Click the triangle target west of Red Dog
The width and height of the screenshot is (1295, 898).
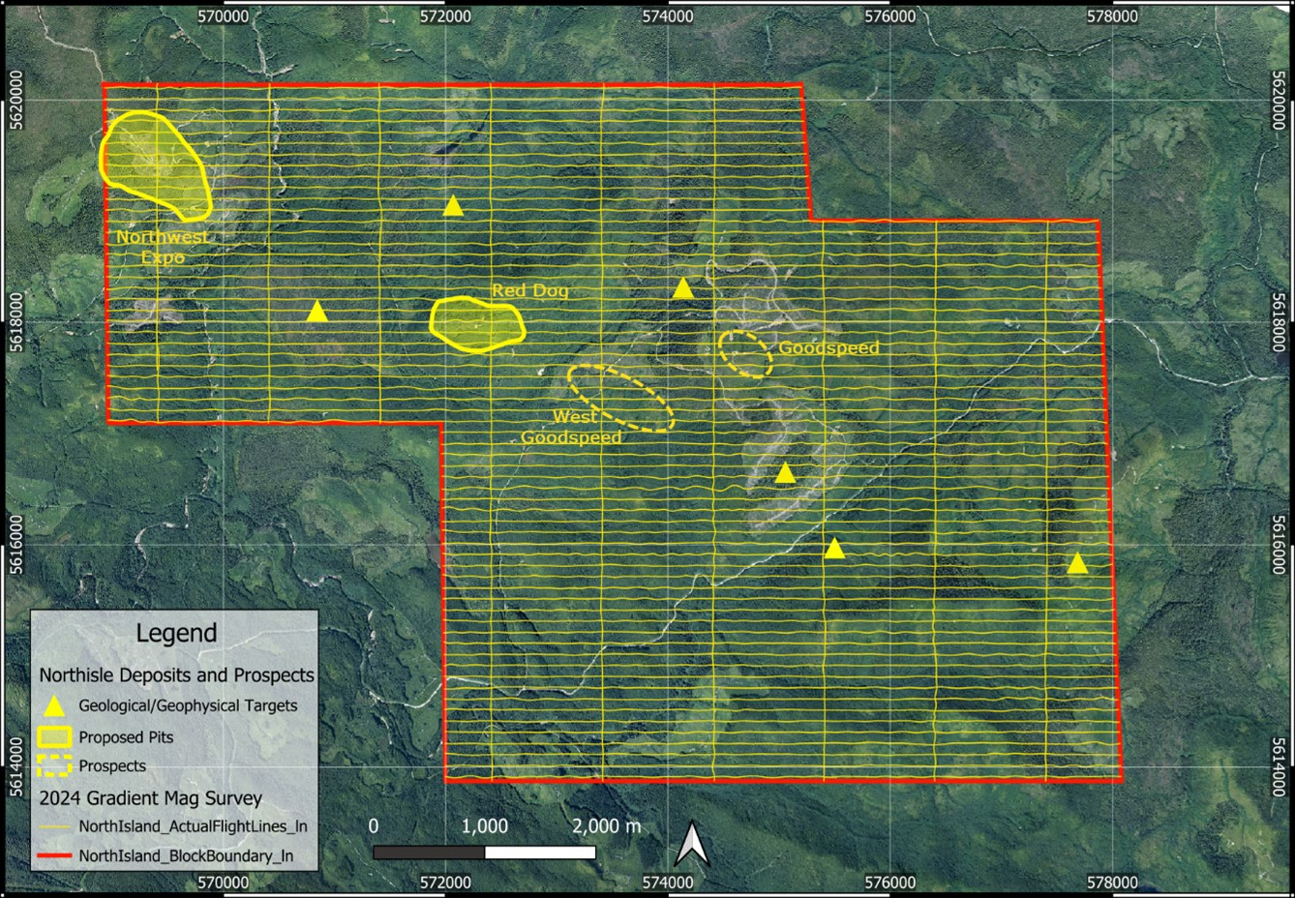coord(316,312)
